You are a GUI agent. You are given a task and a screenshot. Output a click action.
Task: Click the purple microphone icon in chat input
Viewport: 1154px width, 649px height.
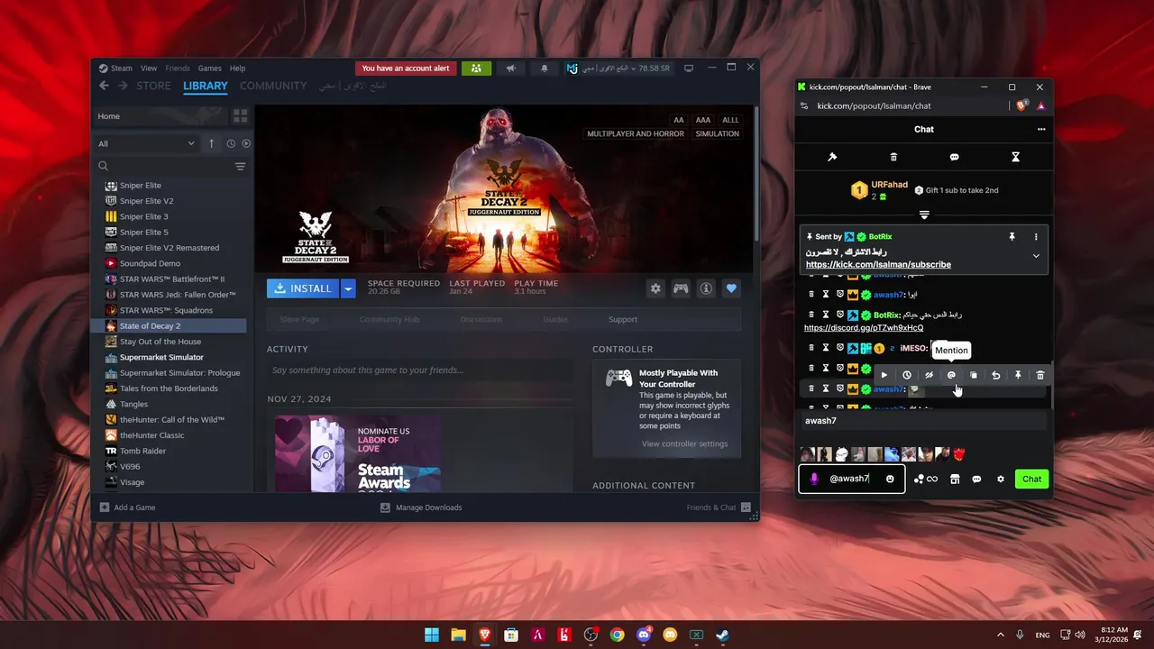point(814,479)
